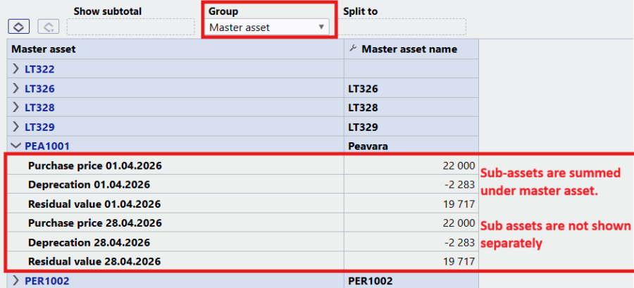The height and width of the screenshot is (288, 634).
Task: Click the Peavara master asset name cell
Action: pos(368,146)
